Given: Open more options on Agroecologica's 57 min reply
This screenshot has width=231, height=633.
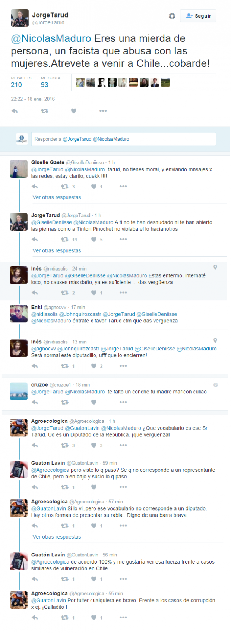Looking at the screenshot, I should 123,526.
